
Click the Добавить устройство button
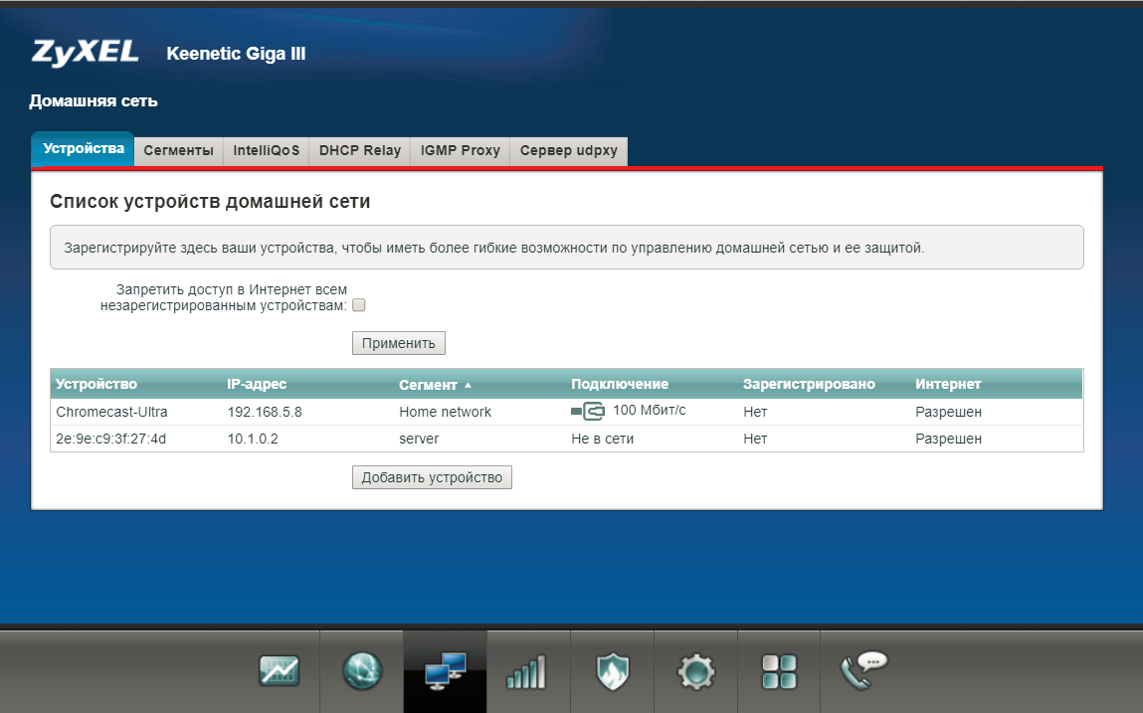click(432, 478)
